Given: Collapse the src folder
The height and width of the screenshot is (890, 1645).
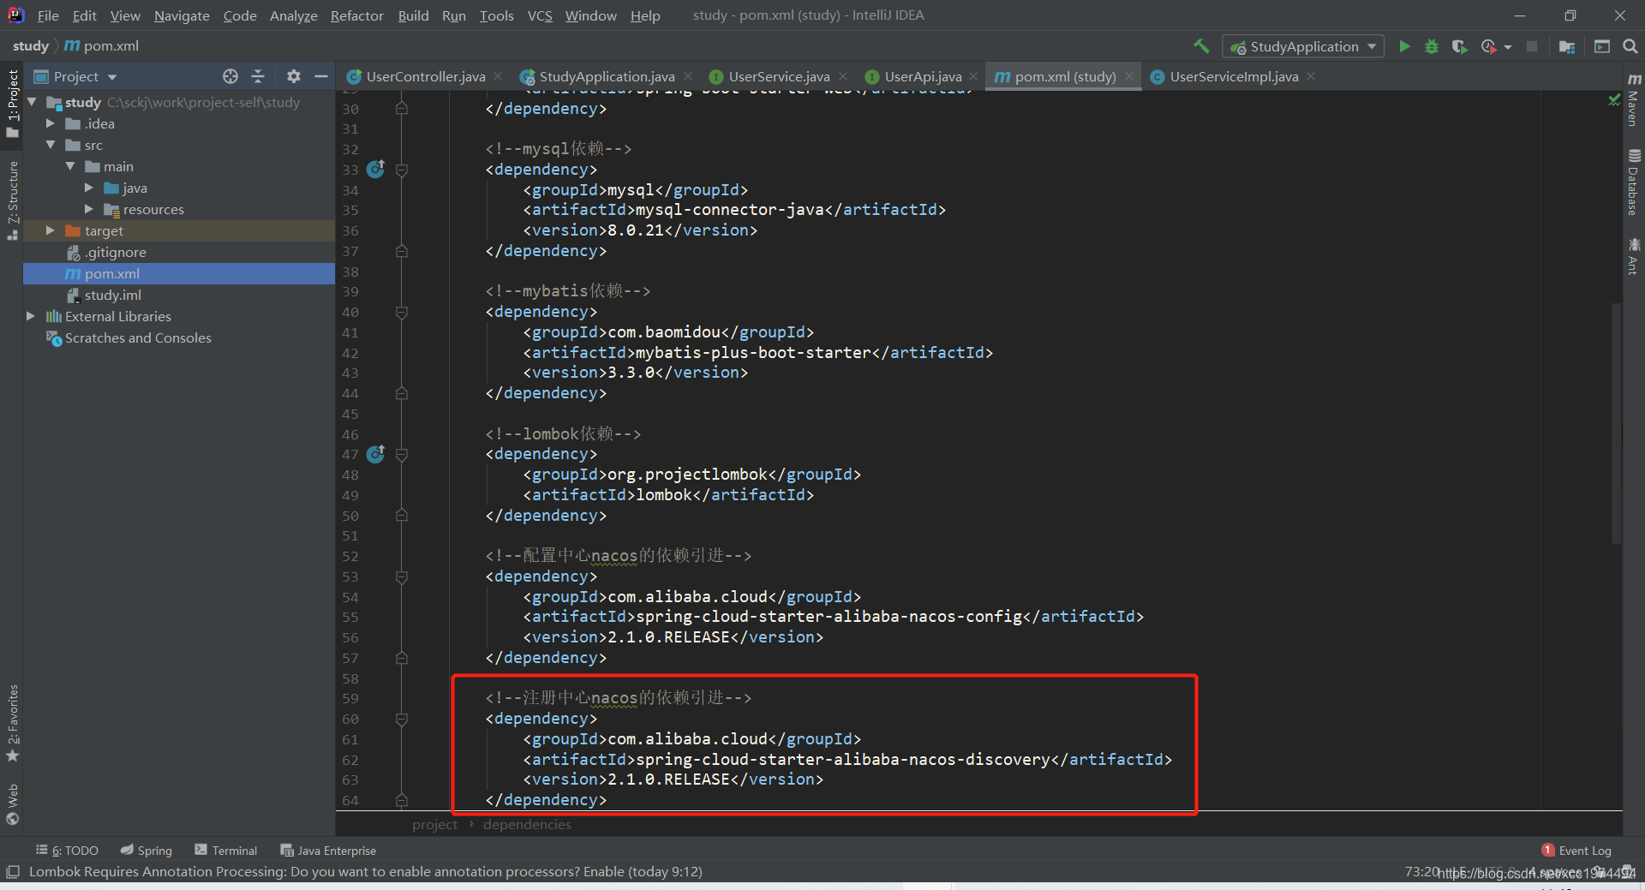Looking at the screenshot, I should [51, 145].
